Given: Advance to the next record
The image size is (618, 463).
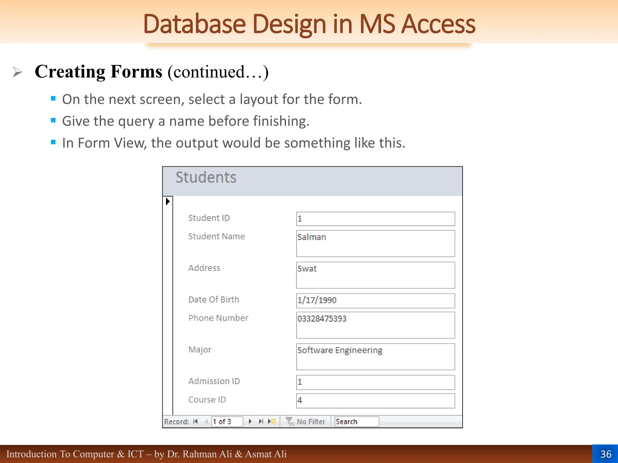Looking at the screenshot, I should coord(250,421).
